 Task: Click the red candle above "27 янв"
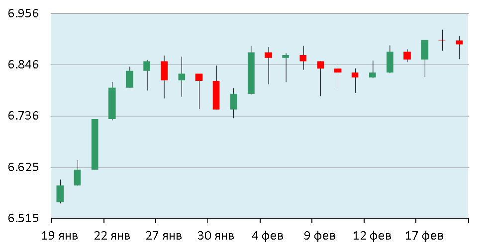coord(164,70)
